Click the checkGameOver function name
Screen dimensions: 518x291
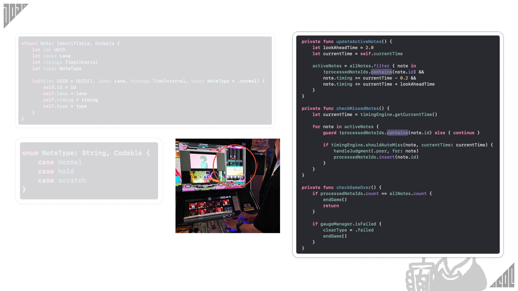[x=353, y=187]
